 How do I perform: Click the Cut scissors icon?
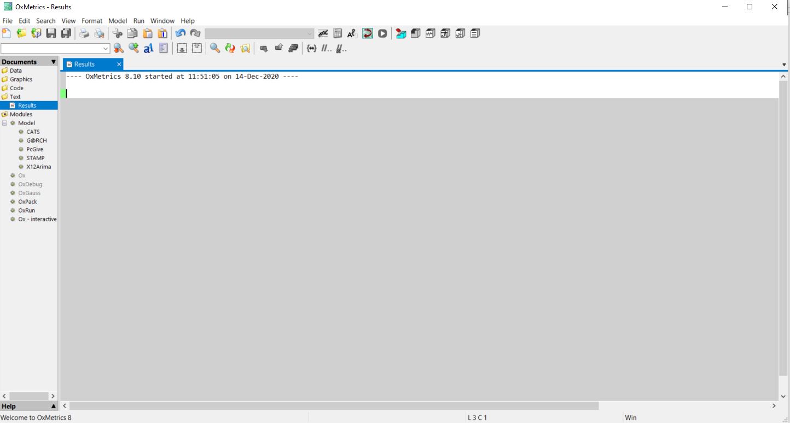tap(118, 33)
